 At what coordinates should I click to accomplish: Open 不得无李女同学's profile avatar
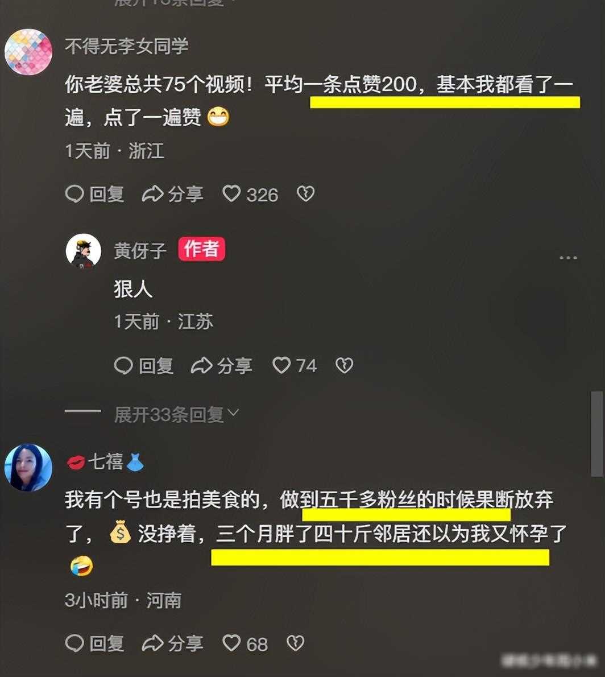[28, 52]
